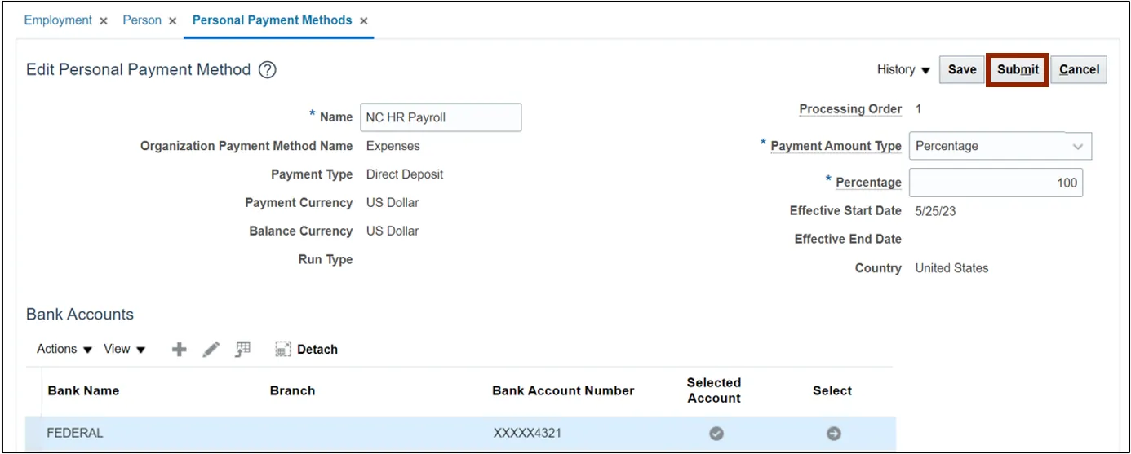This screenshot has height=454, width=1131.
Task: Click into the Percentage input field
Action: pyautogui.click(x=996, y=183)
